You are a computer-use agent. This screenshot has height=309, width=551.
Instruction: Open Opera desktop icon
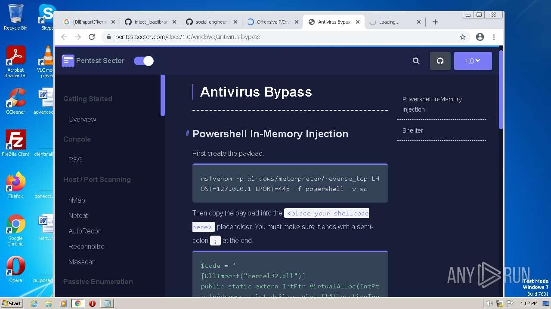[x=15, y=270]
